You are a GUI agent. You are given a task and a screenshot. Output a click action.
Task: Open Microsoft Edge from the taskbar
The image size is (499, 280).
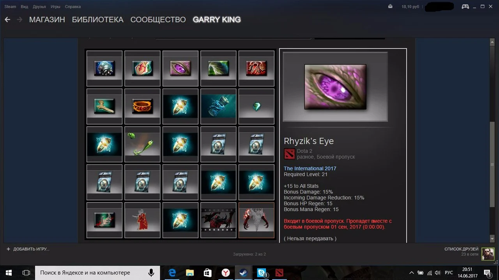[x=172, y=273]
